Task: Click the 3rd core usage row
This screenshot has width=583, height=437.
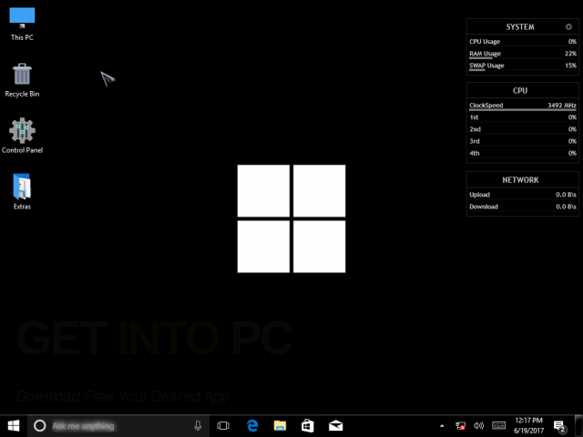Action: 522,141
